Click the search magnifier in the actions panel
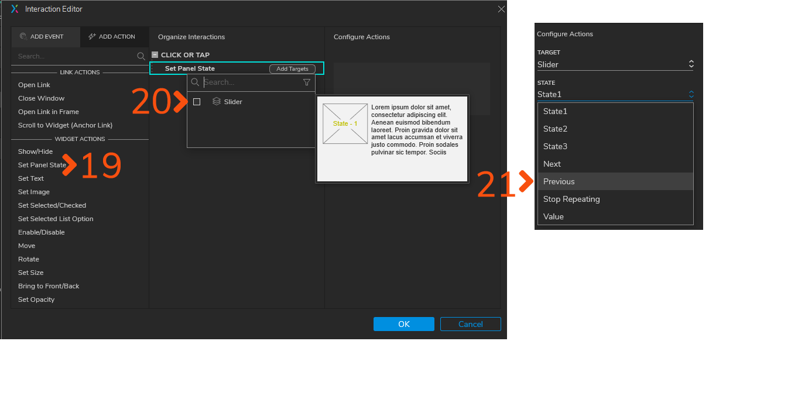The height and width of the screenshot is (403, 798). [141, 57]
